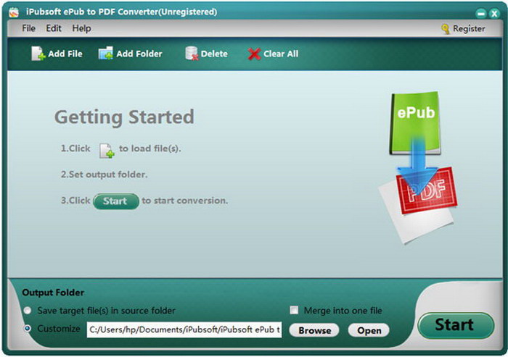The width and height of the screenshot is (508, 357).
Task: Click 'to start conversion.' text
Action: click(x=184, y=201)
